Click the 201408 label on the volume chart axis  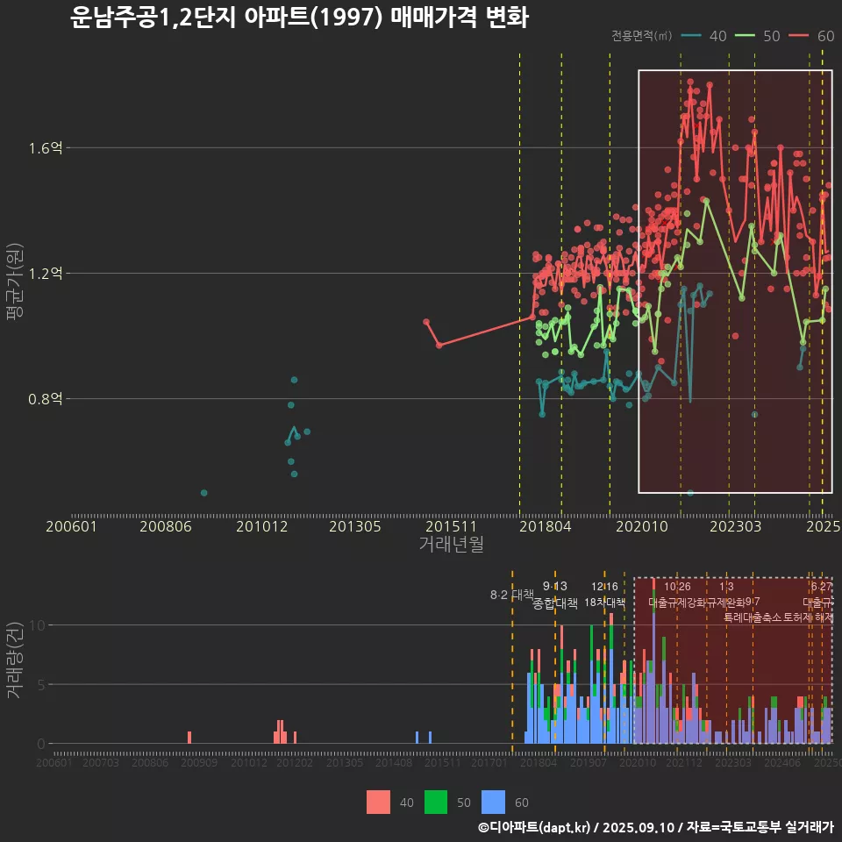click(394, 762)
